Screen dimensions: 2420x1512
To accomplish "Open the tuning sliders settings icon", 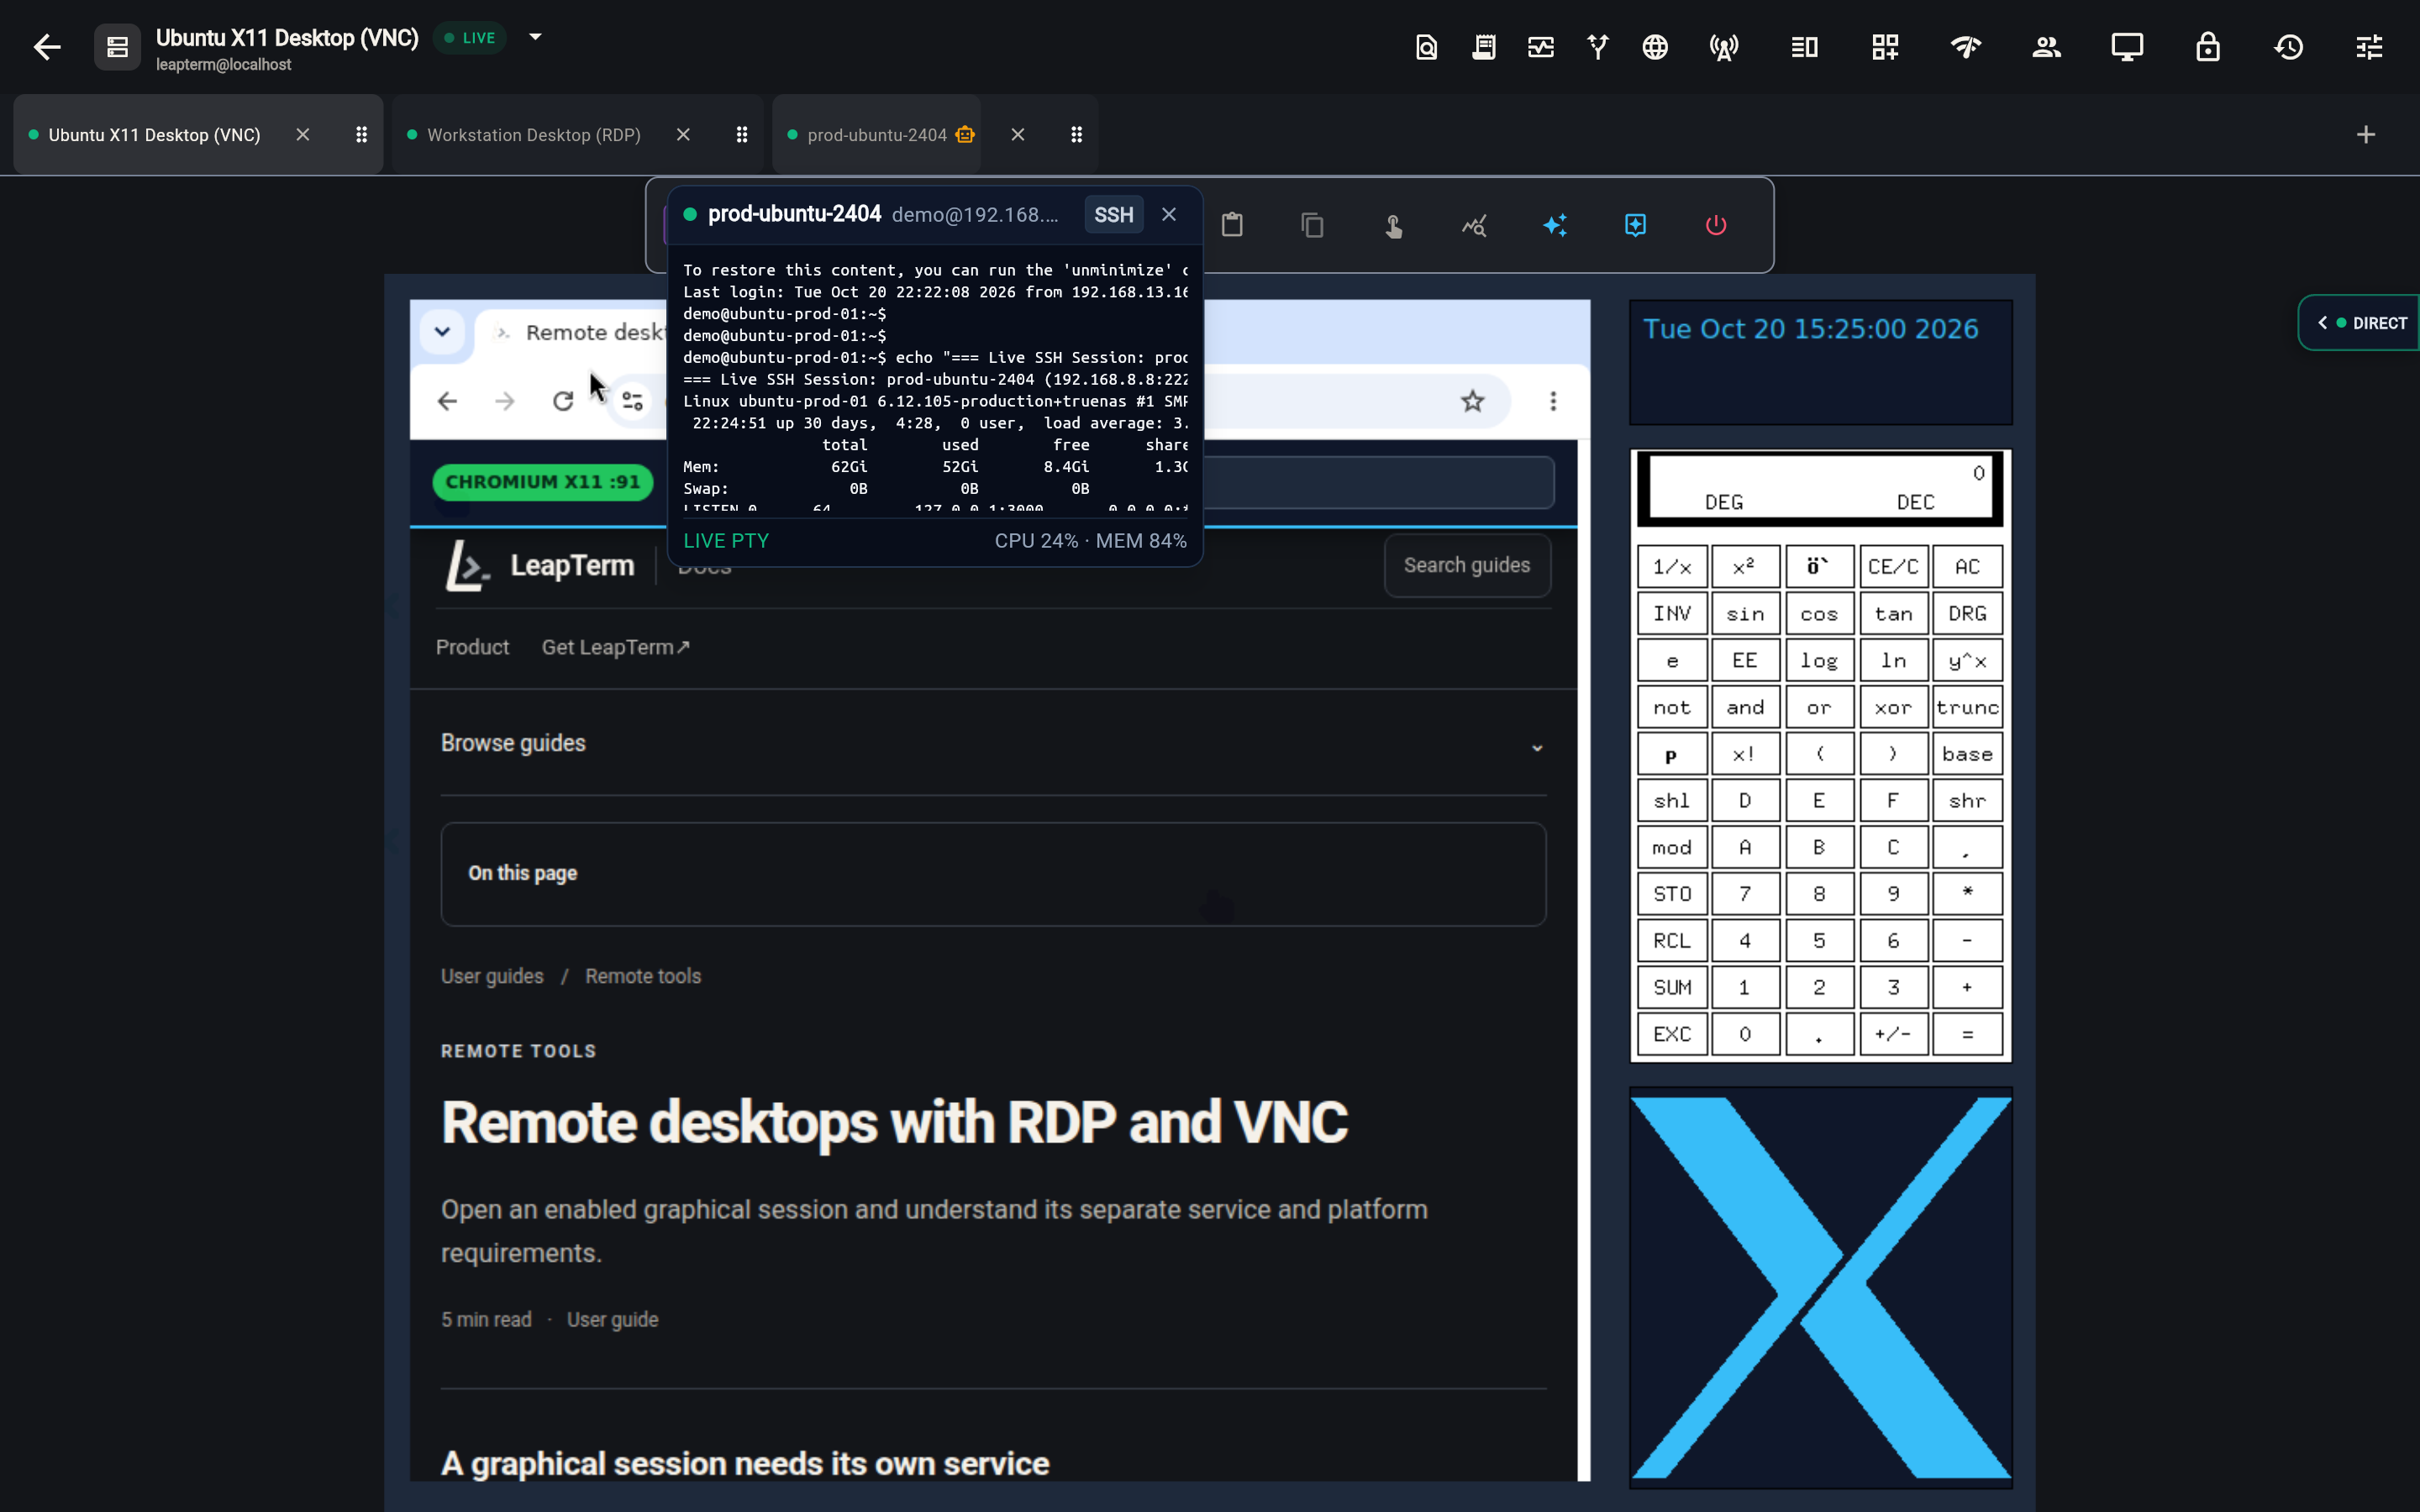I will click(x=2369, y=47).
